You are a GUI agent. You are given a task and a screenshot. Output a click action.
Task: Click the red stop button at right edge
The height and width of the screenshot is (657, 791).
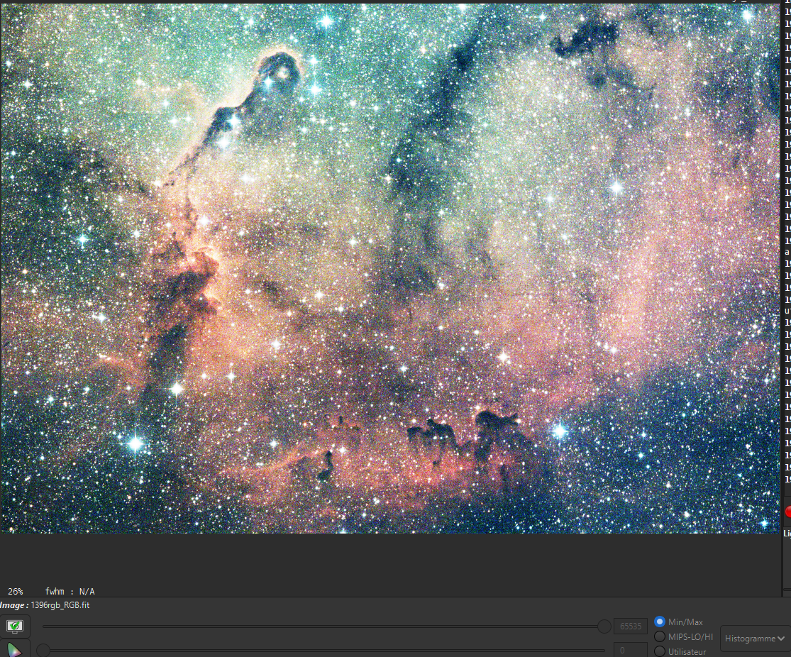(x=788, y=512)
